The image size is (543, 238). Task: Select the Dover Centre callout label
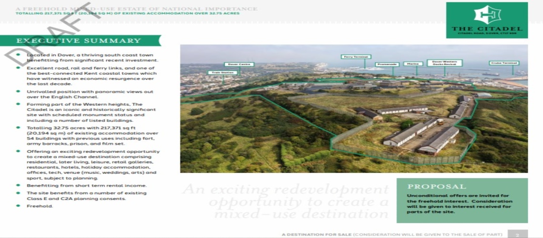pos(239,64)
